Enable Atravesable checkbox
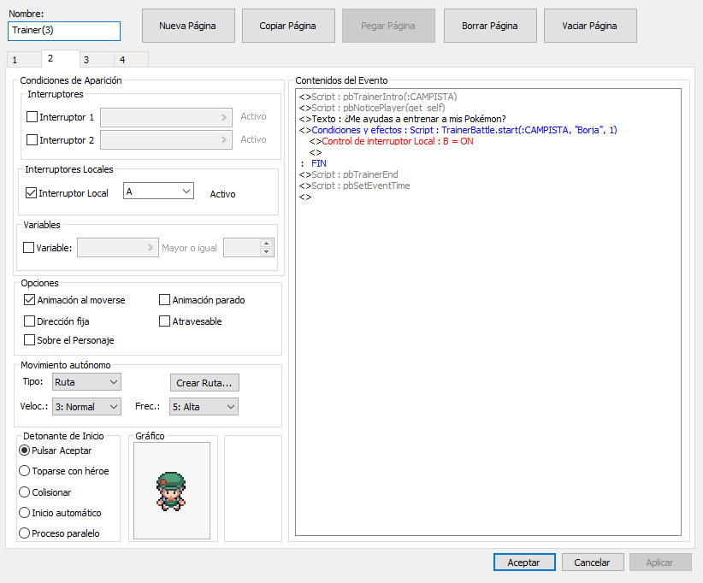Image resolution: width=703 pixels, height=583 pixels. coord(164,321)
